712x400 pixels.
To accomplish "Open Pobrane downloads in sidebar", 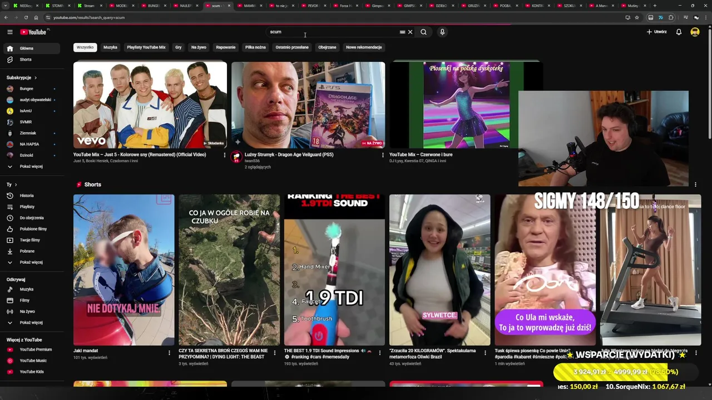I will (x=31, y=251).
